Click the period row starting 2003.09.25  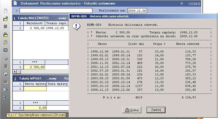[149, 78]
